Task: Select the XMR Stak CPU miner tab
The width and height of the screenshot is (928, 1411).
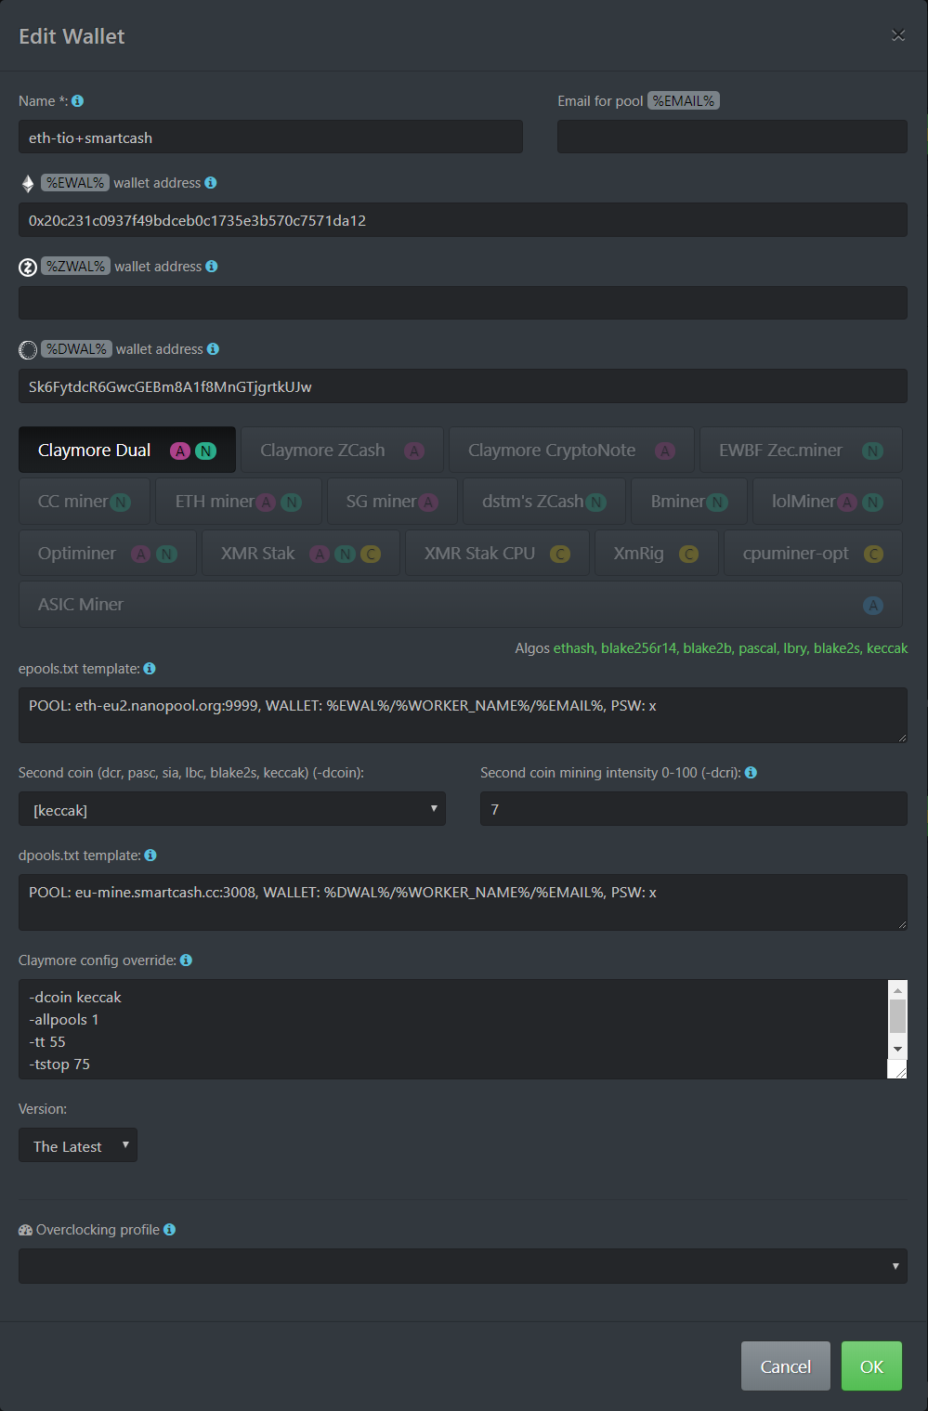Action: pos(496,554)
